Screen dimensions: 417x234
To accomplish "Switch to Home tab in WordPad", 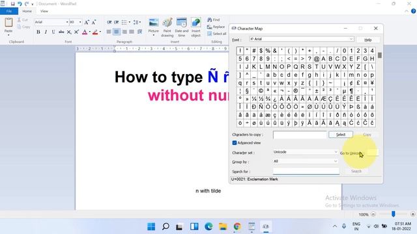I will 27,11.
